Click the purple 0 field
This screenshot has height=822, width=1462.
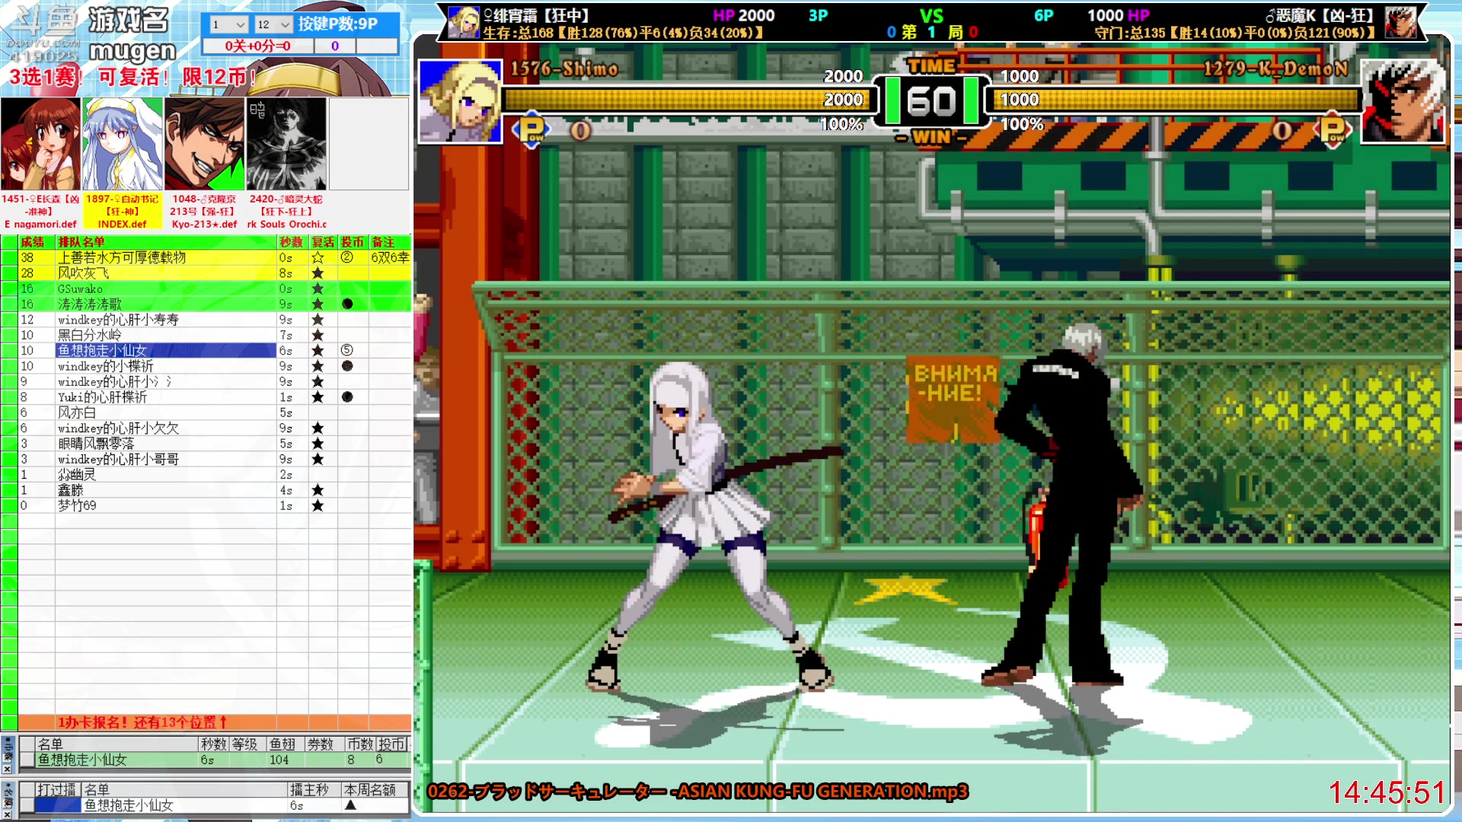point(334,46)
